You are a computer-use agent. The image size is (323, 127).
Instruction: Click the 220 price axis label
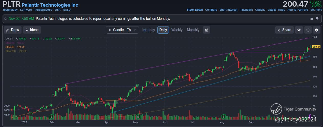click(x=315, y=37)
